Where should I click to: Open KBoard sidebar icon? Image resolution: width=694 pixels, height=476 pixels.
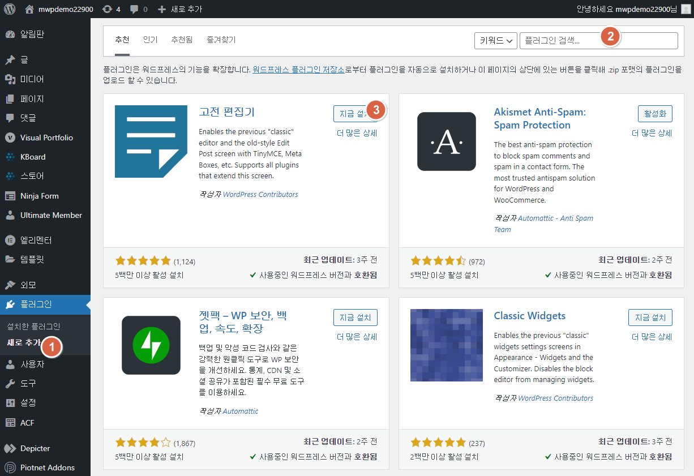(10, 157)
